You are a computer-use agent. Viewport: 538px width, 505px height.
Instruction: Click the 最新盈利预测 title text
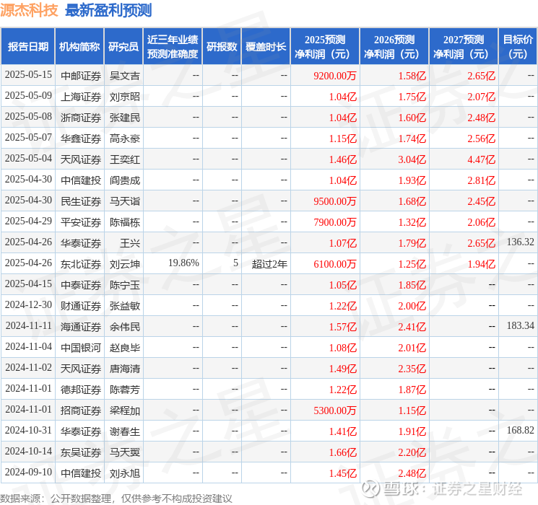pyautogui.click(x=108, y=10)
